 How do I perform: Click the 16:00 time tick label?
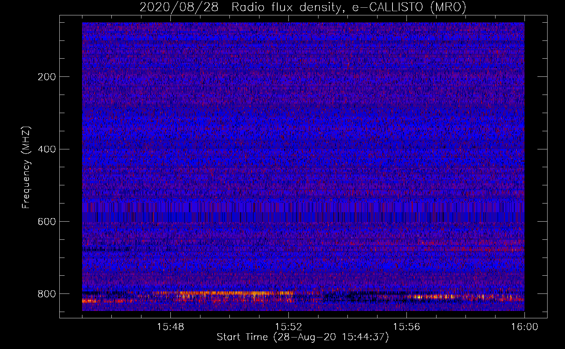click(524, 327)
